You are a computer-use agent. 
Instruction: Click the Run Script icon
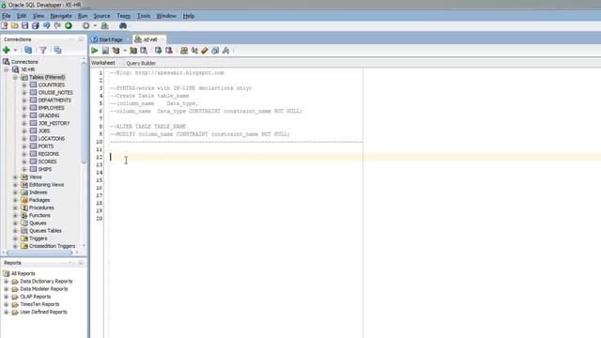tap(105, 50)
